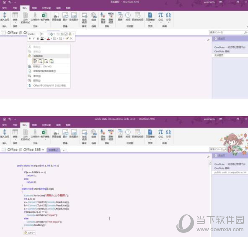Click Date & Time icon in top window
Viewport: 248px width, 237px height.
tap(137, 15)
